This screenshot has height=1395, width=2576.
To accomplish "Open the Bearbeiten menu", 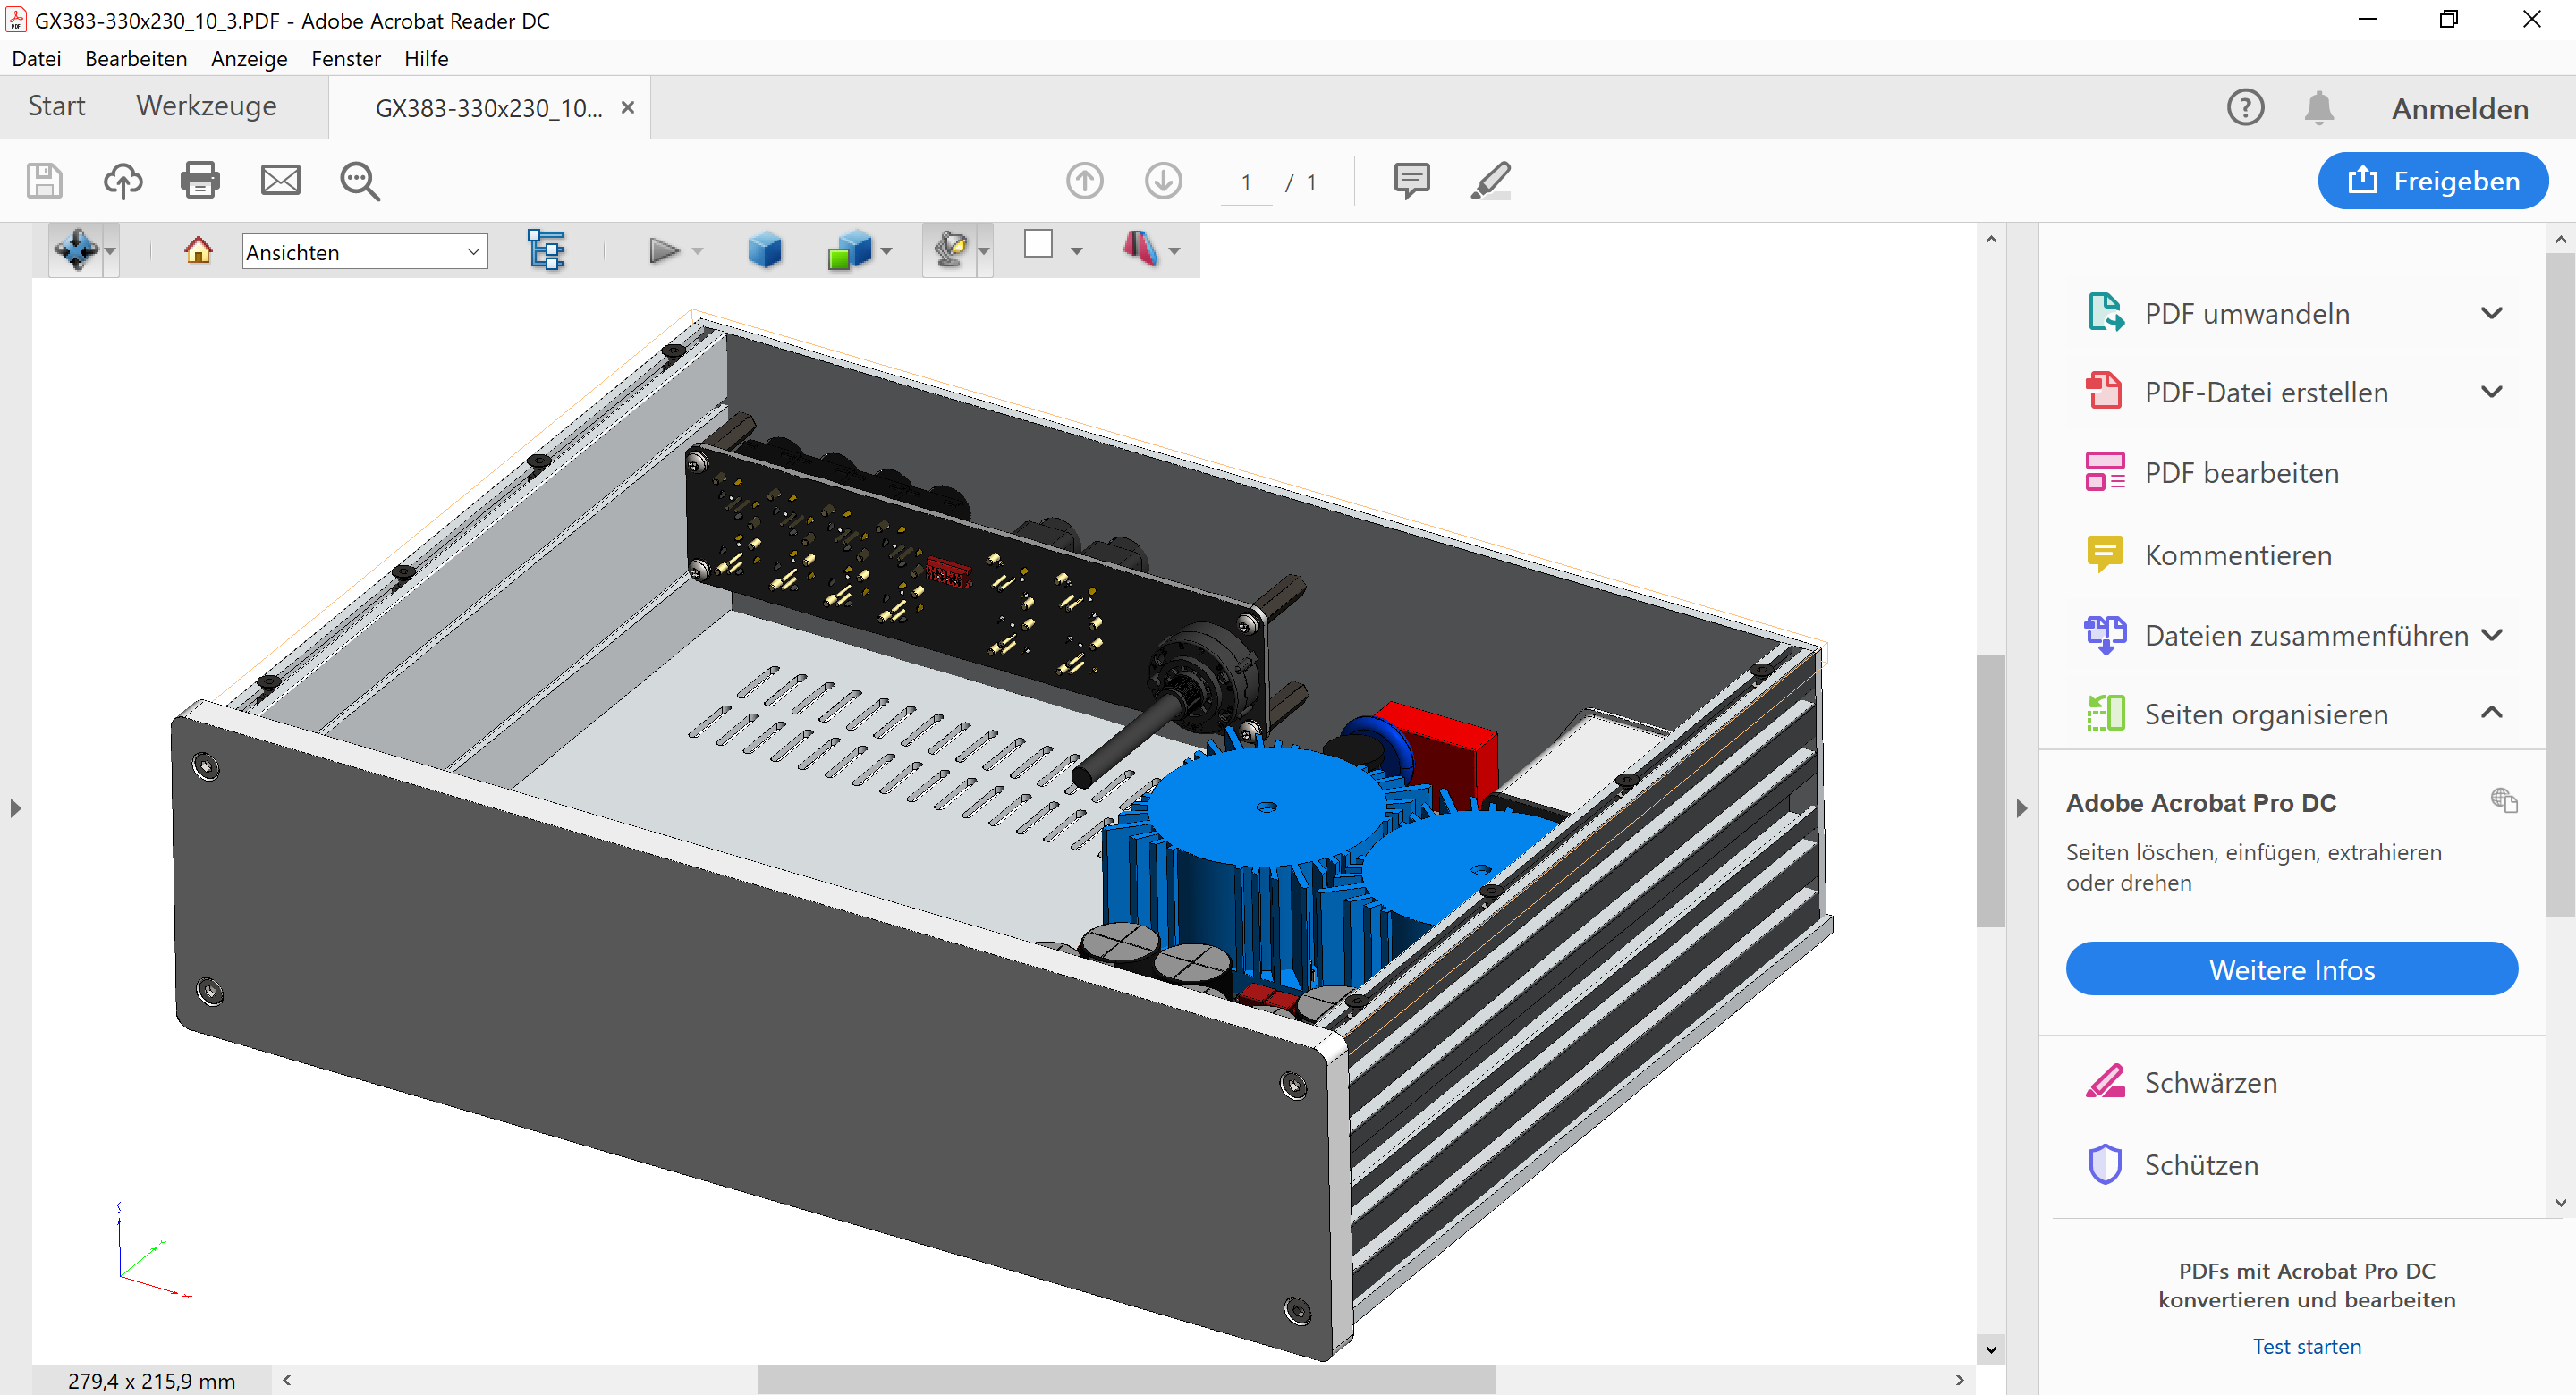I will coord(136,59).
